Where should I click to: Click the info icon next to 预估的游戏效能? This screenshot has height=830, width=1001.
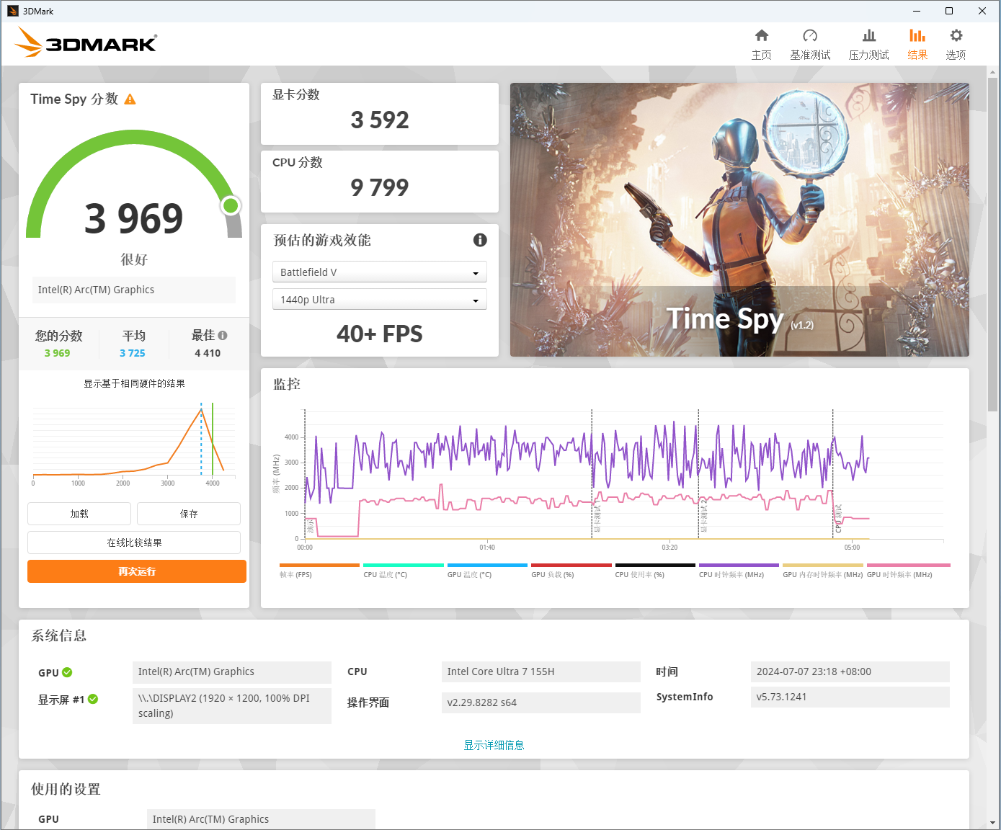[x=480, y=240]
